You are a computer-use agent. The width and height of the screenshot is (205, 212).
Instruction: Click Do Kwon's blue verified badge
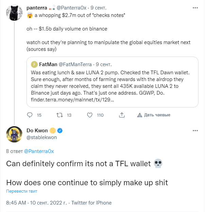click(60, 131)
